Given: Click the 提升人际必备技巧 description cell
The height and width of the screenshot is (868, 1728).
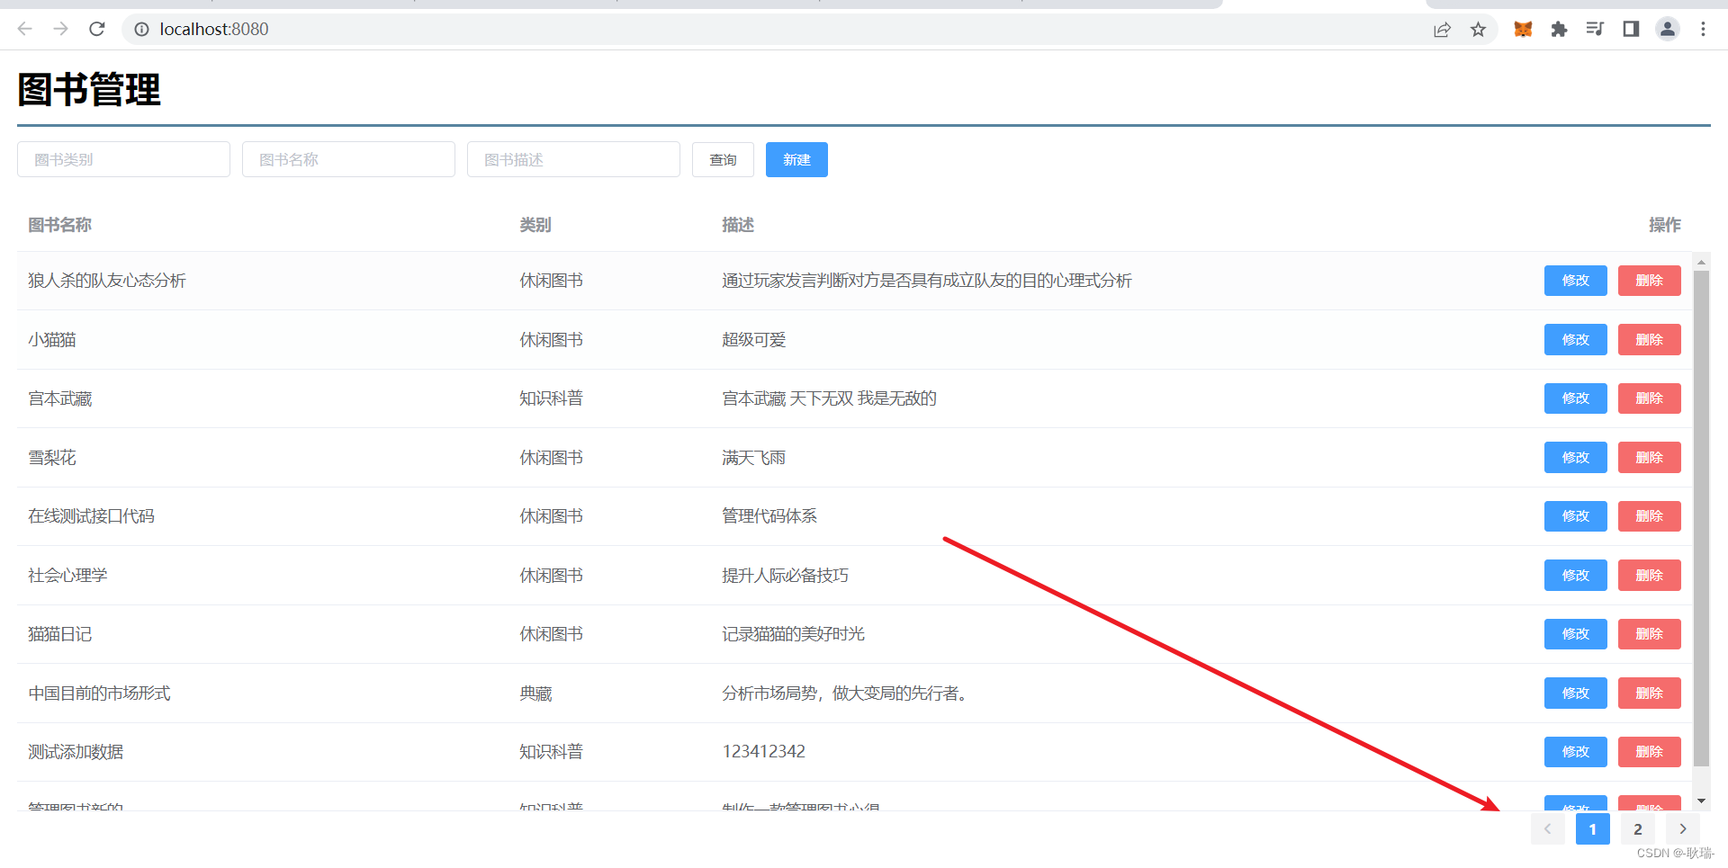Looking at the screenshot, I should tap(785, 576).
